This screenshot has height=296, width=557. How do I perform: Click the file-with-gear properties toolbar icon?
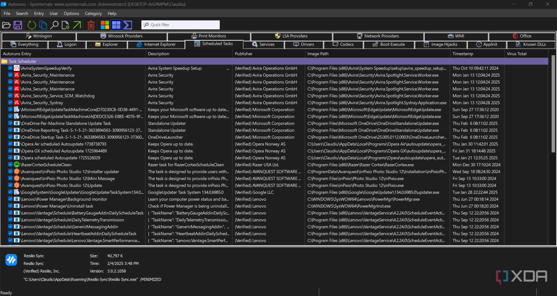(66, 25)
